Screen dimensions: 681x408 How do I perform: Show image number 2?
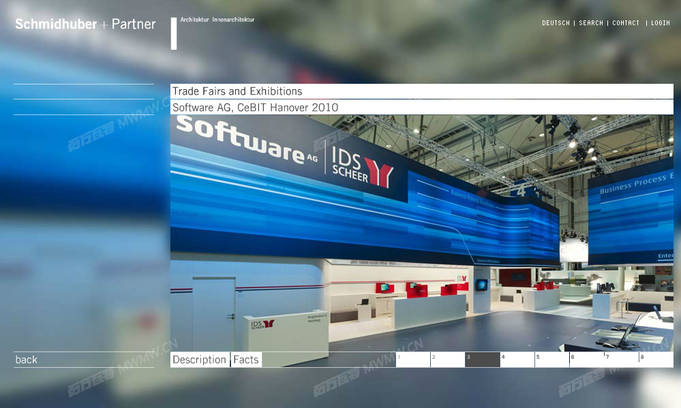448,360
